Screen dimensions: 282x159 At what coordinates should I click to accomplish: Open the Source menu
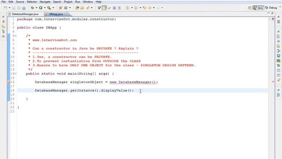click(x=20, y=2)
